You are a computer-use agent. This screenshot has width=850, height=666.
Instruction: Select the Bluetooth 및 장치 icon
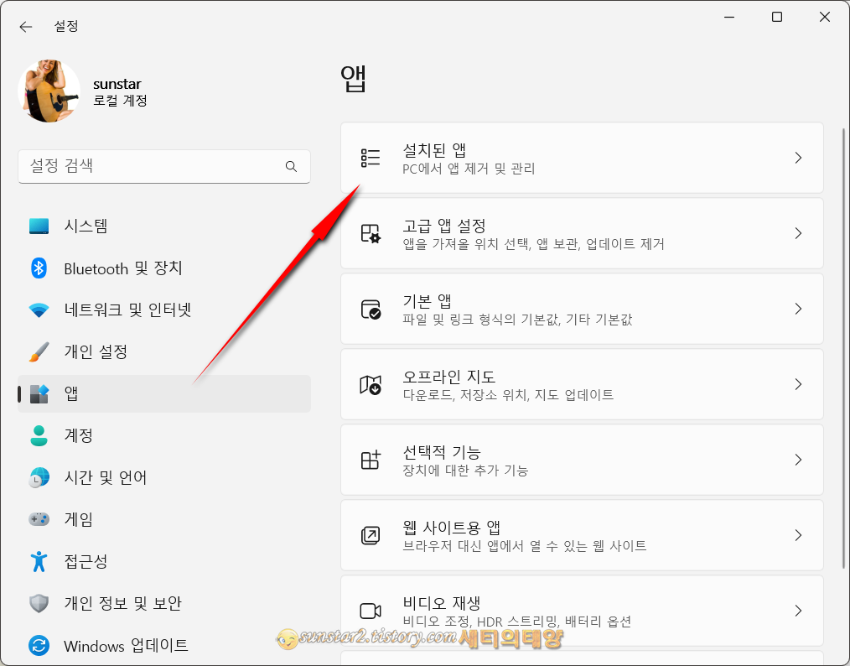[39, 268]
